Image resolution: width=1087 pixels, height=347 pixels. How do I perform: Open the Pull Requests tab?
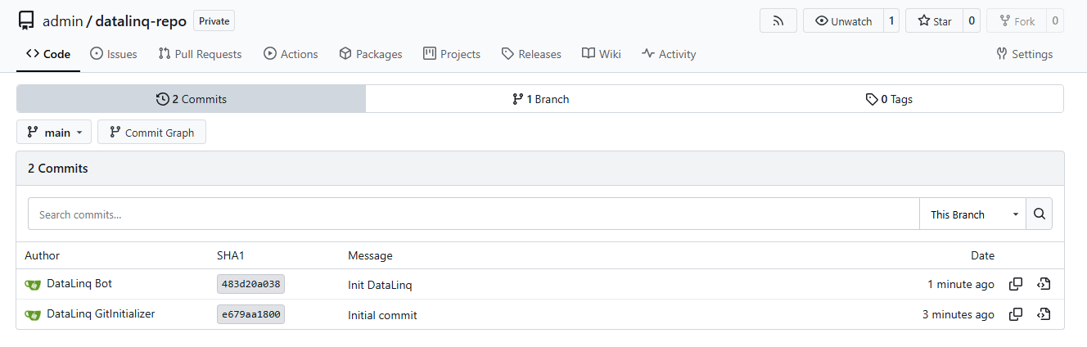coord(200,54)
